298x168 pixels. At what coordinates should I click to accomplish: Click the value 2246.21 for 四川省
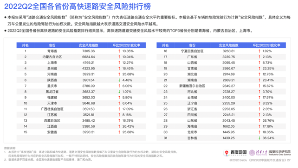click(229, 115)
